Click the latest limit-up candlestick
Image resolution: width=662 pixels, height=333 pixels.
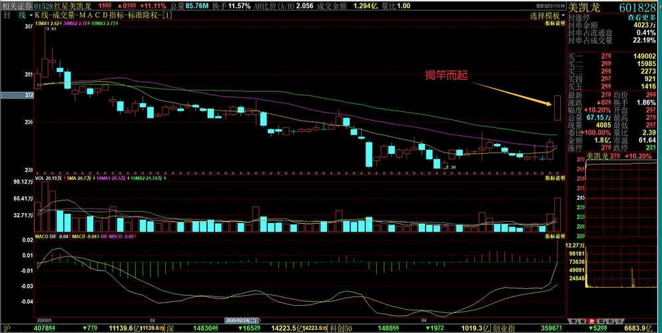[x=557, y=108]
